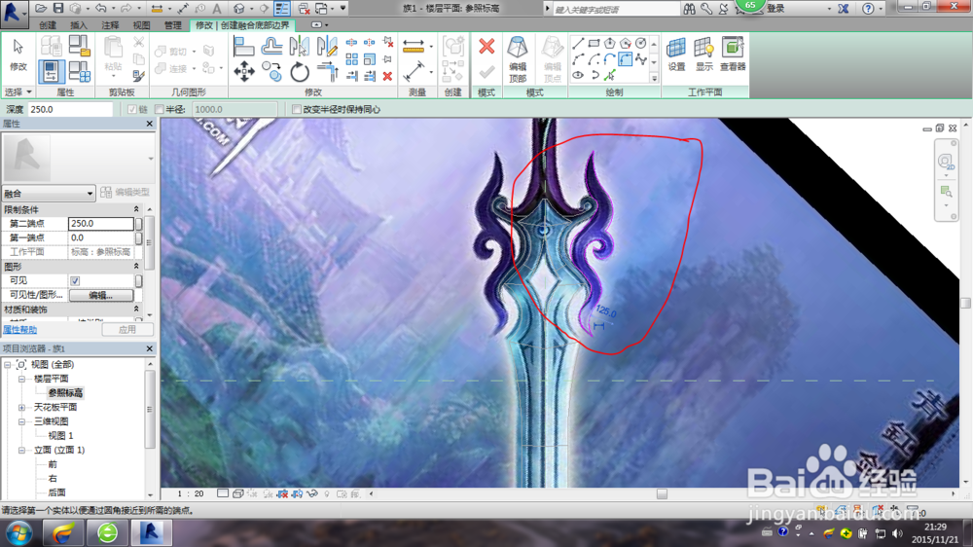Screen dimensions: 973x547
Task: Select the Mirror Draw Axis tool
Action: tap(327, 47)
